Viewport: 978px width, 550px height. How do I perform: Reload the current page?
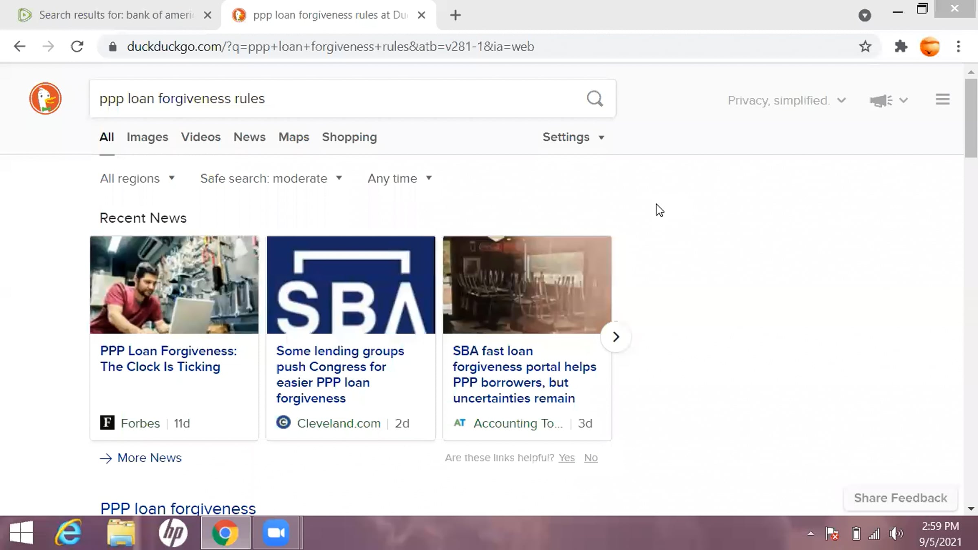tap(77, 46)
